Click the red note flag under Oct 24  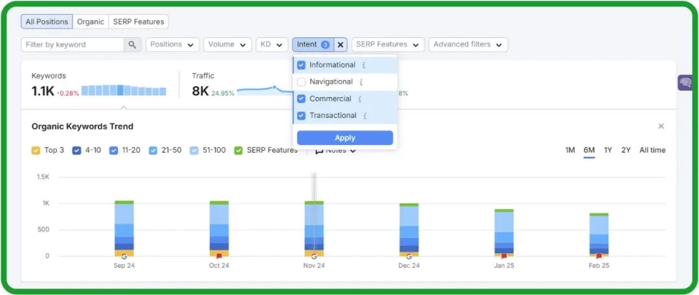pyautogui.click(x=219, y=256)
